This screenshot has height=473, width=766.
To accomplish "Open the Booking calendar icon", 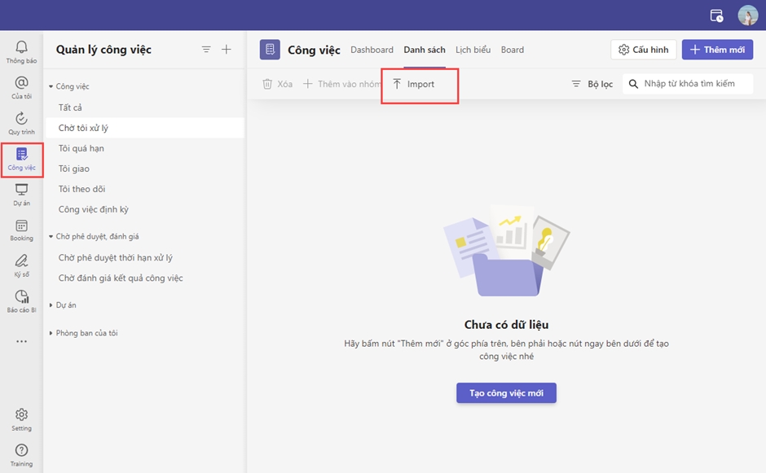I will [x=21, y=230].
